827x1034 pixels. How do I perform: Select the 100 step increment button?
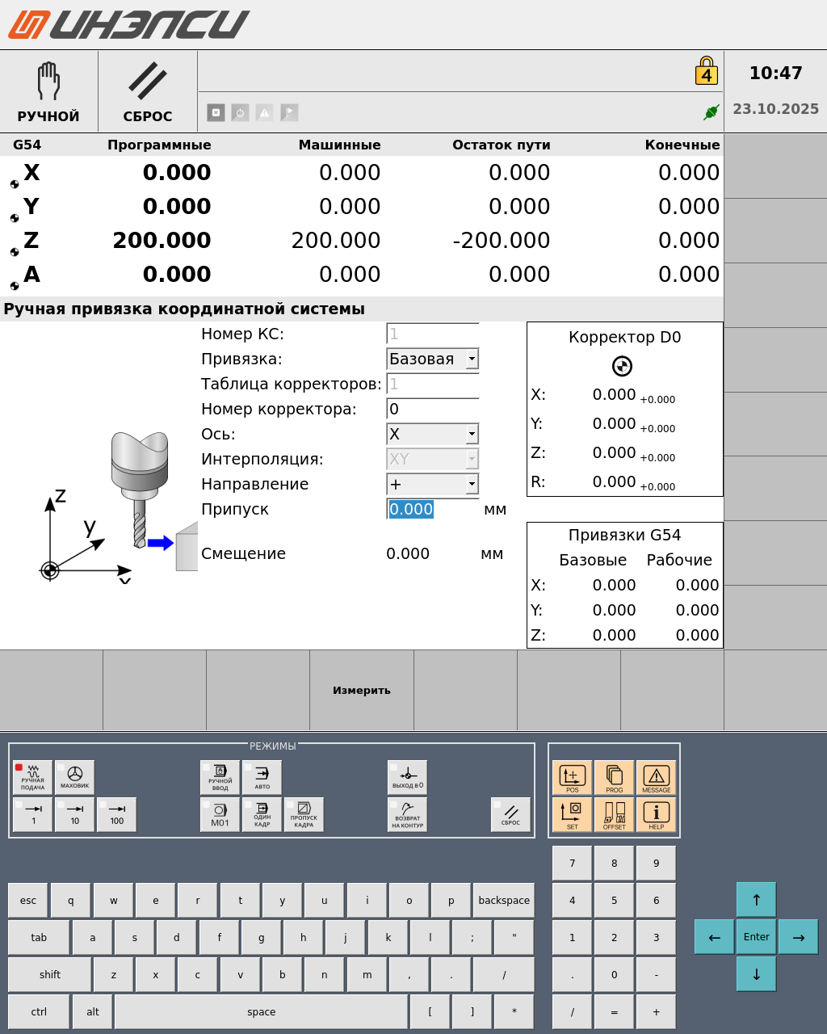[117, 814]
